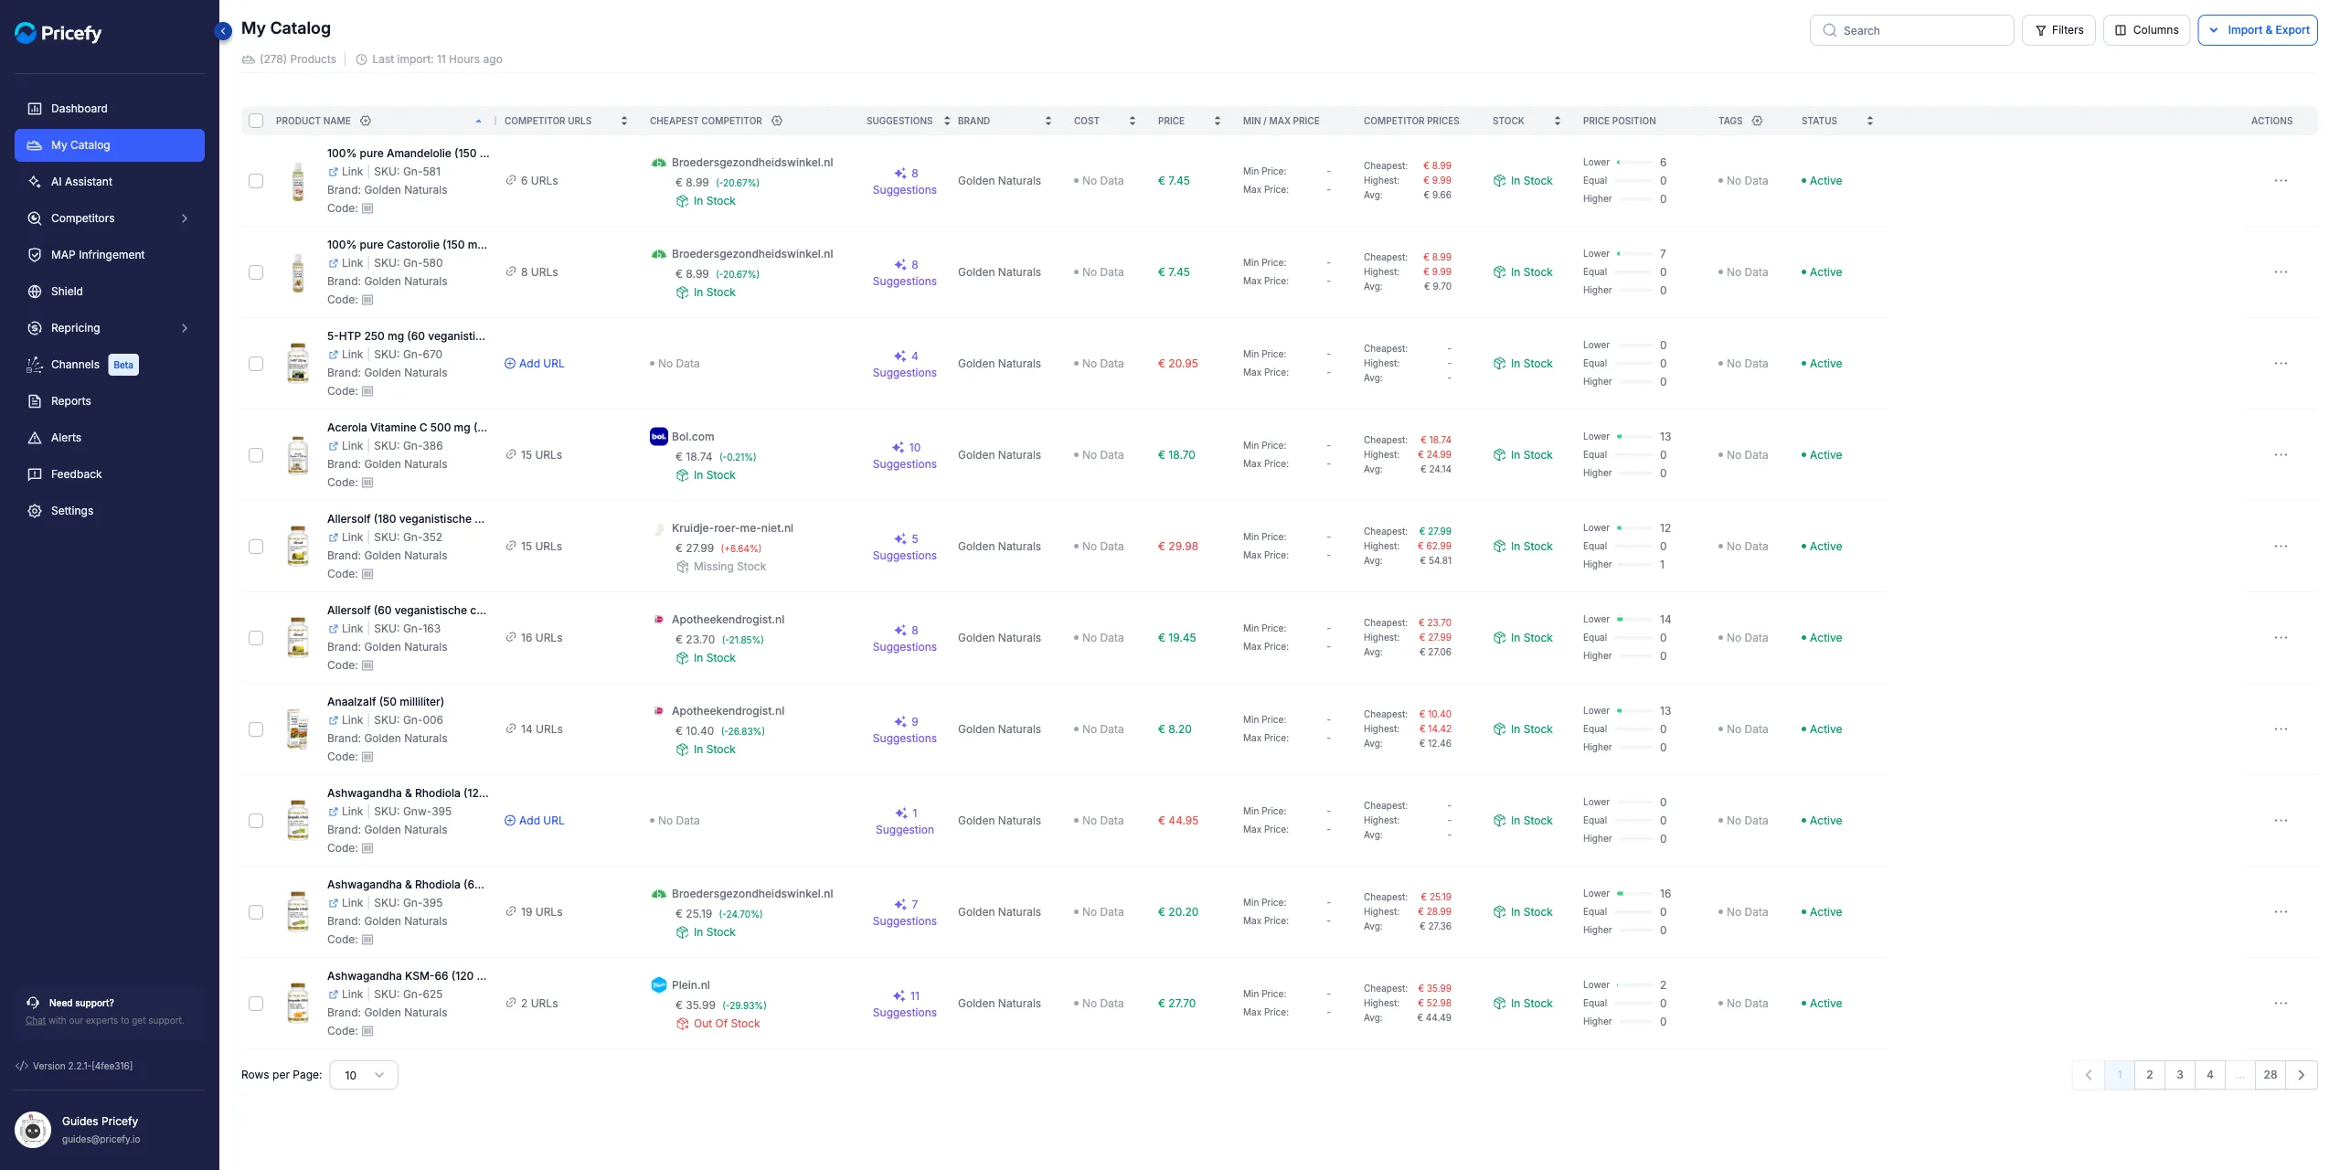Sort table by Brand column arrows
2340x1170 pixels.
(1048, 121)
